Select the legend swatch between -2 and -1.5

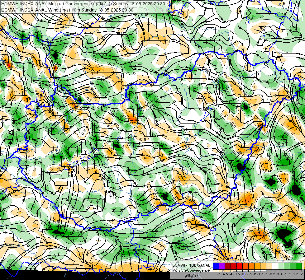(x=257, y=266)
